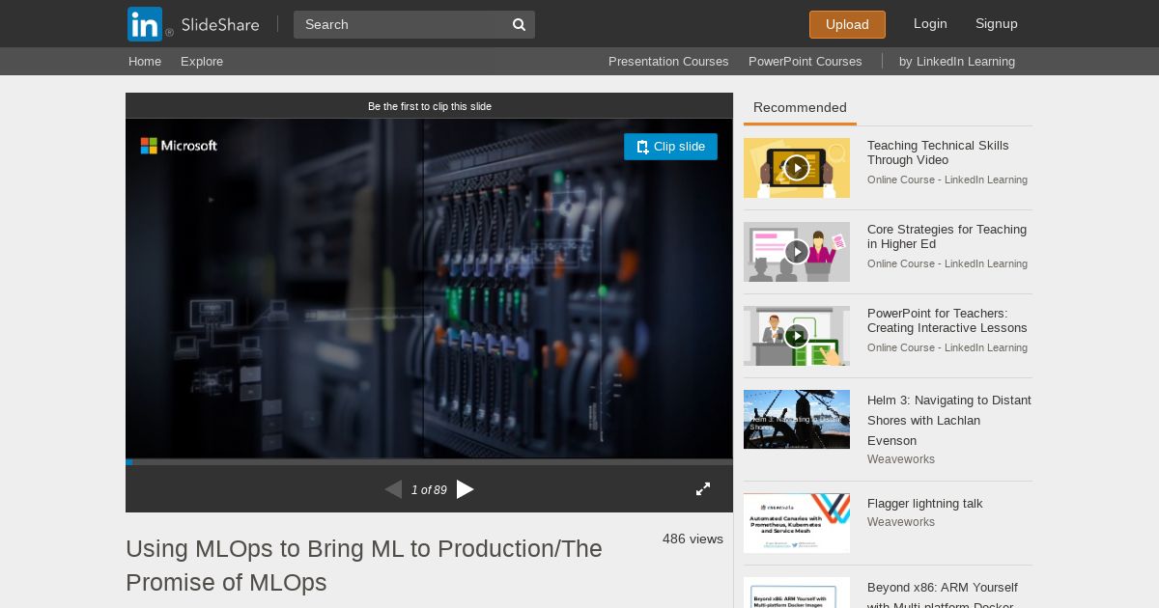Click the LinkedIn logo icon
Image resolution: width=1159 pixels, height=608 pixels.
tap(145, 24)
